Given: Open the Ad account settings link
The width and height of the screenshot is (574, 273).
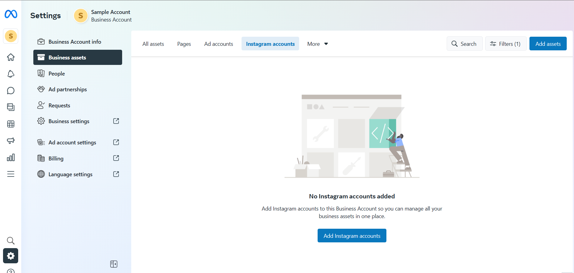Looking at the screenshot, I should click(x=78, y=142).
